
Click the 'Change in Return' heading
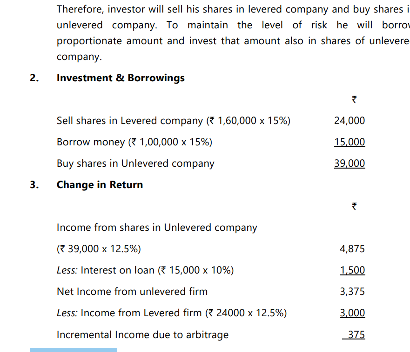tap(100, 185)
